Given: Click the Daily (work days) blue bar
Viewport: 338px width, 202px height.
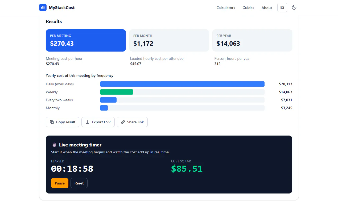Looking at the screenshot, I should (182, 84).
